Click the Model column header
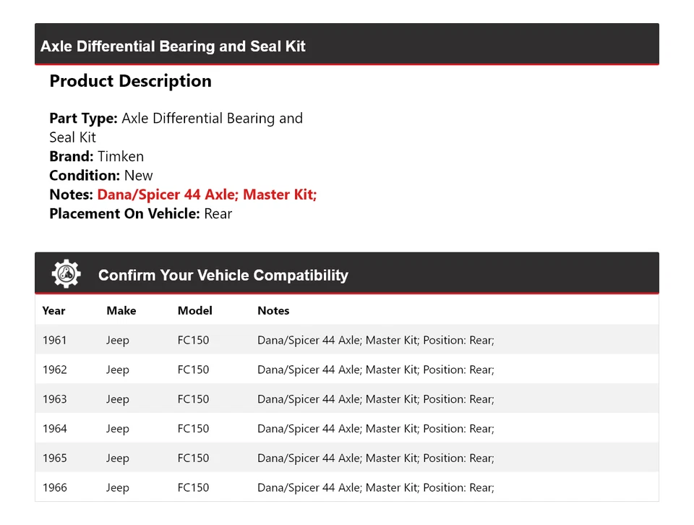The height and width of the screenshot is (525, 694). (194, 310)
